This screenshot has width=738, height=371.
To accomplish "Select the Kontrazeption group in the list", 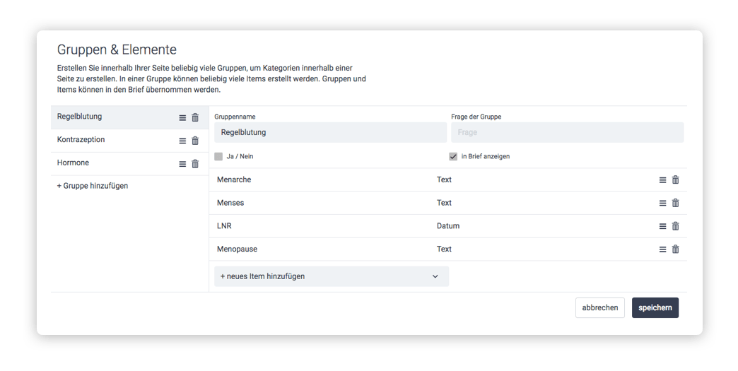I will (129, 141).
